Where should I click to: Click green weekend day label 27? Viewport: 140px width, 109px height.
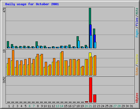tap(115, 106)
